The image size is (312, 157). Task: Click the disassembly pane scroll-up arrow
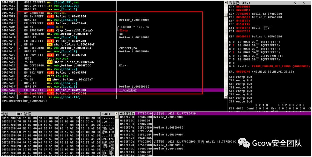point(226,2)
